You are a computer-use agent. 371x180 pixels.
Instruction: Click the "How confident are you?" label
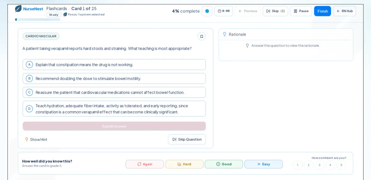click(x=329, y=158)
